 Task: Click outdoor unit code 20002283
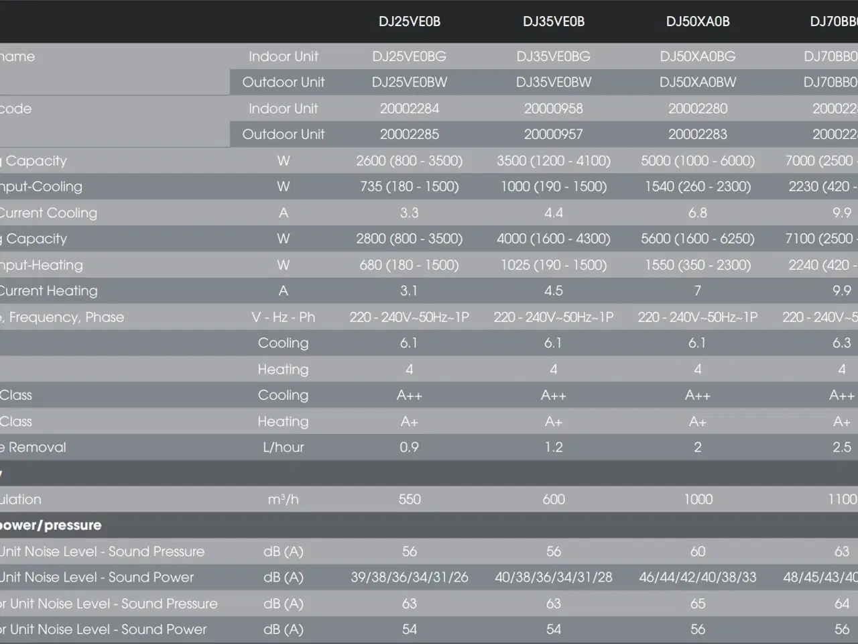coord(698,135)
